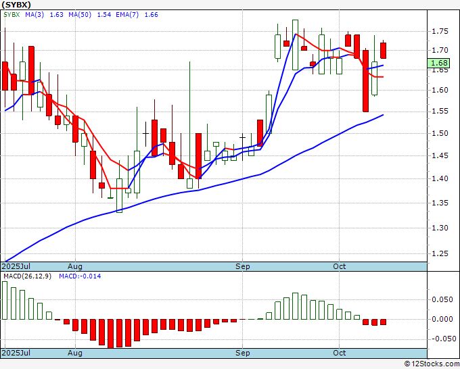Click the 1.35 price axis label
460x369 pixels.
click(x=440, y=203)
